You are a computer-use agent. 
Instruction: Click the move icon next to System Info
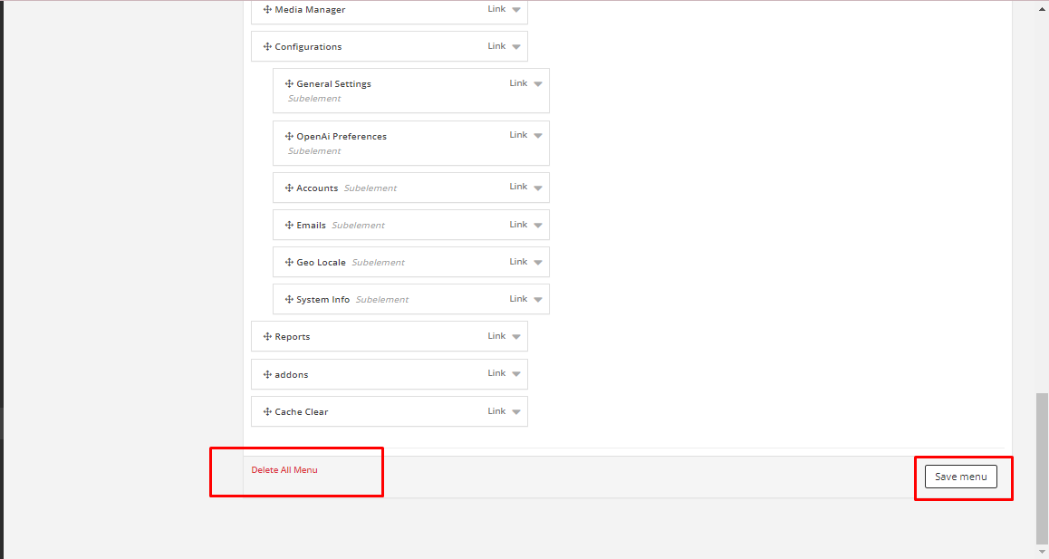[289, 300]
